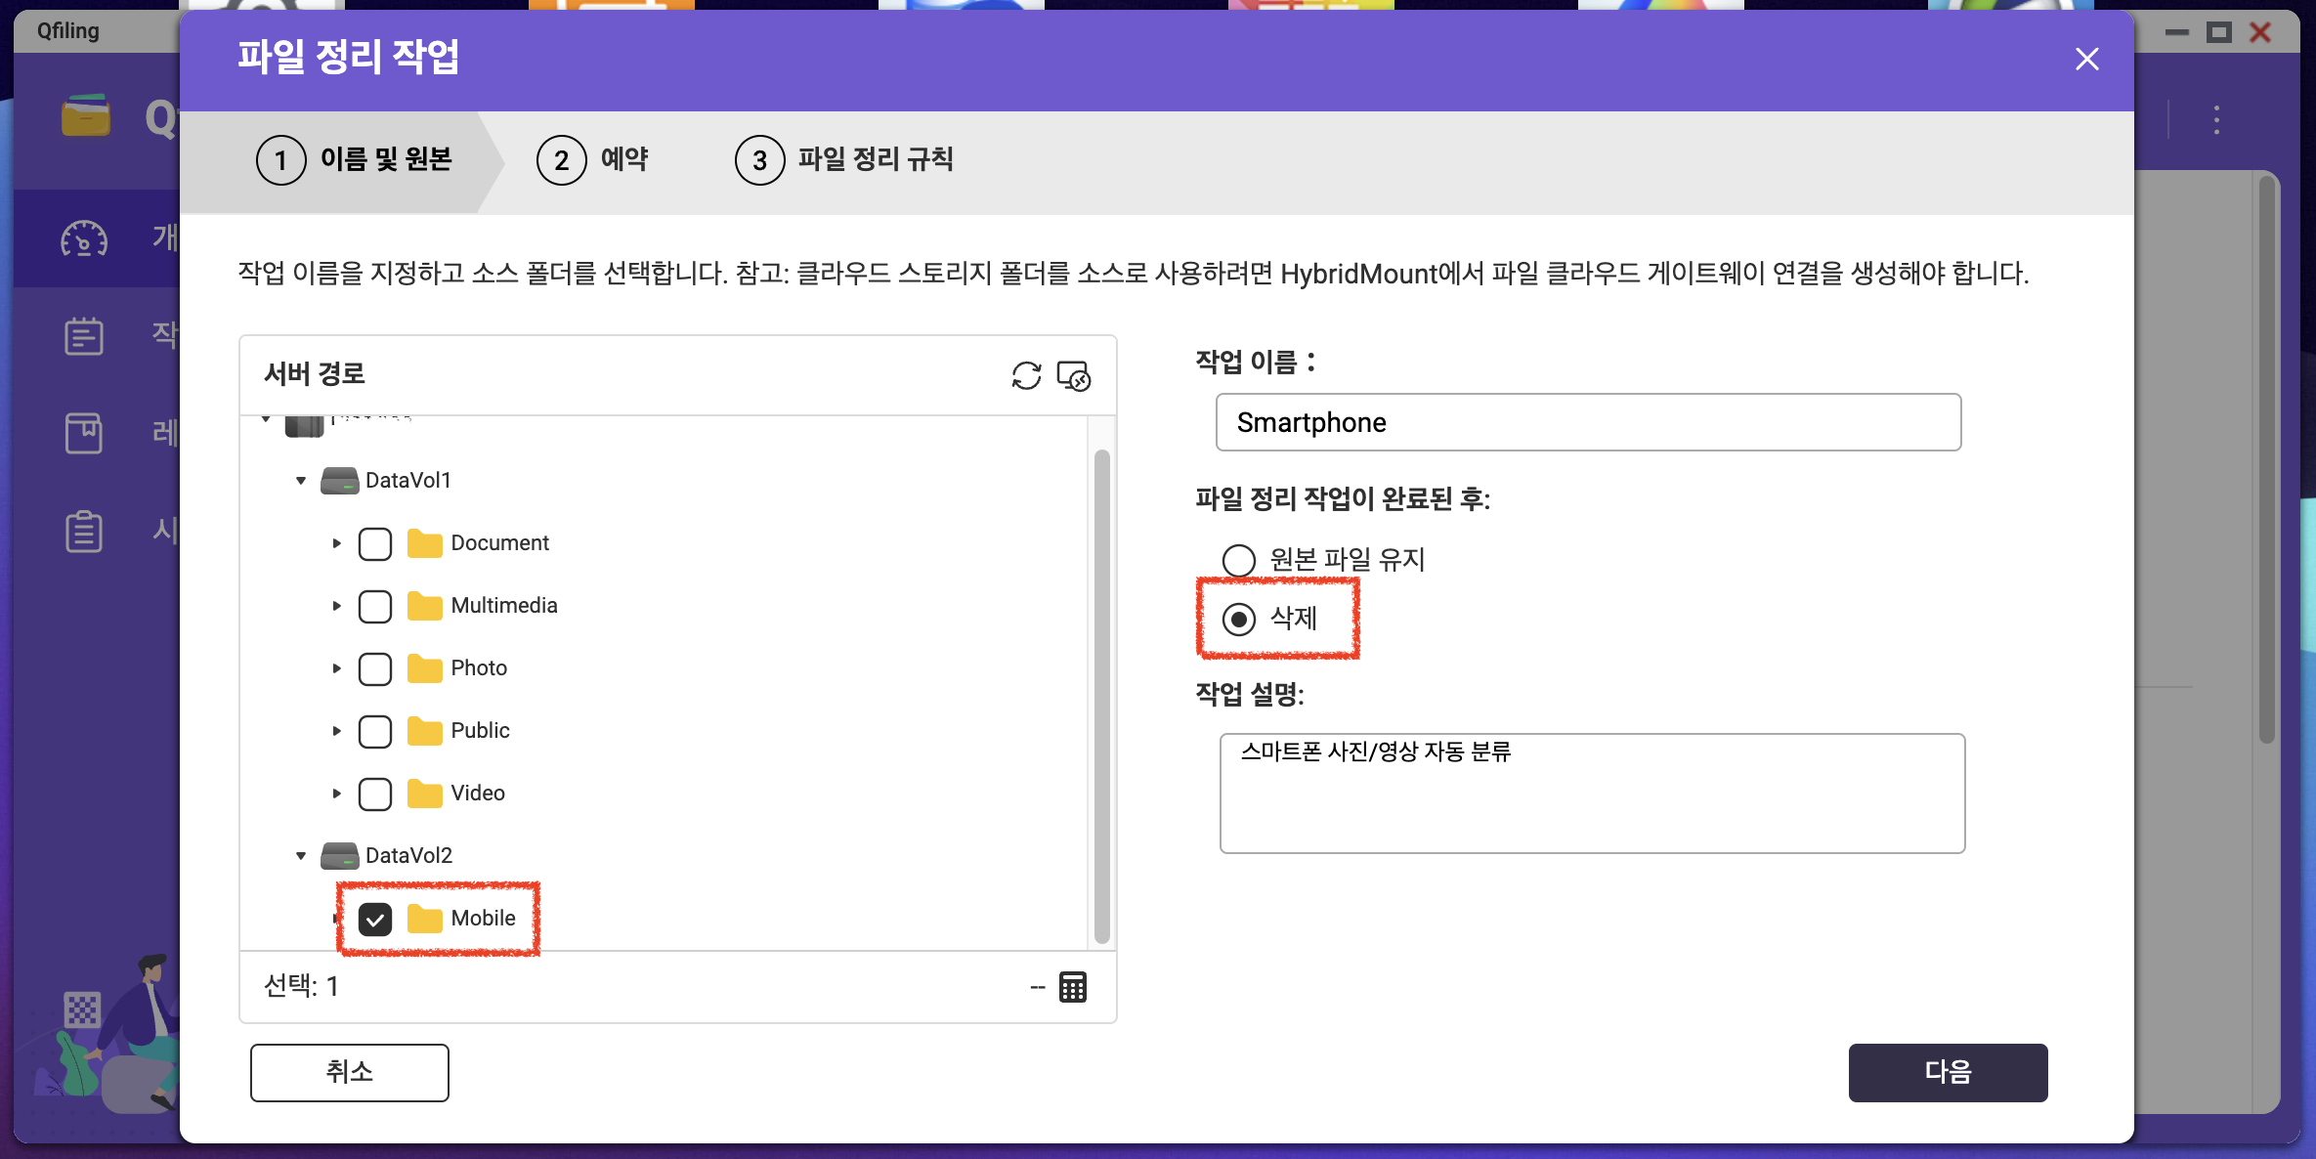Select the 삭제 radio option

(1239, 620)
